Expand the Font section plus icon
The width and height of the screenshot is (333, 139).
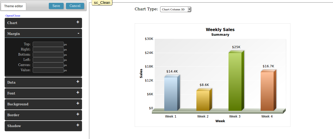78,93
